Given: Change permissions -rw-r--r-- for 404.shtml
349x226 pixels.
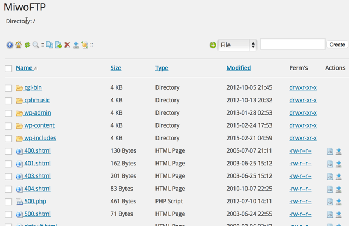Looking at the screenshot, I should click(300, 189).
